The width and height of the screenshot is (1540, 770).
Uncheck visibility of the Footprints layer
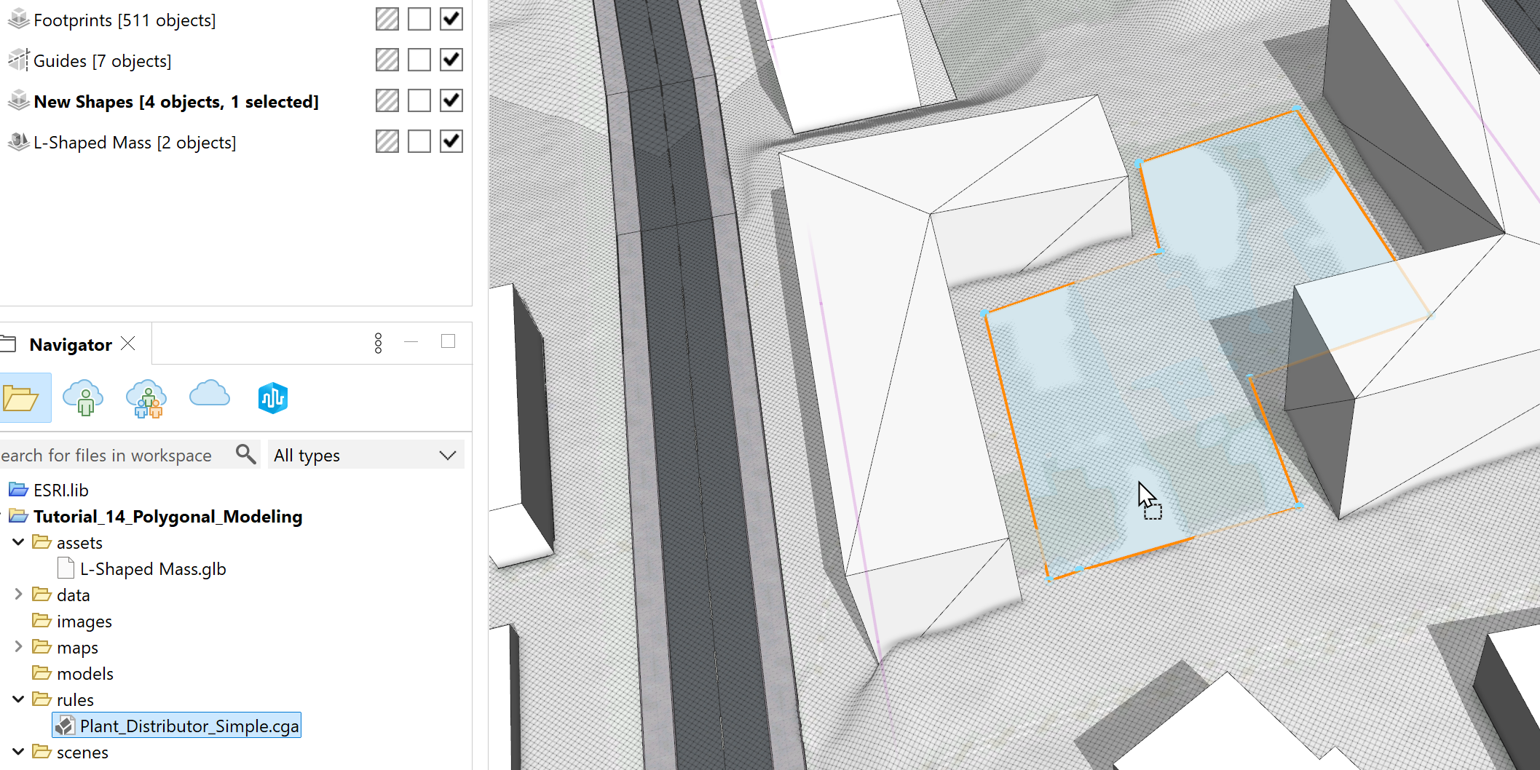(451, 18)
